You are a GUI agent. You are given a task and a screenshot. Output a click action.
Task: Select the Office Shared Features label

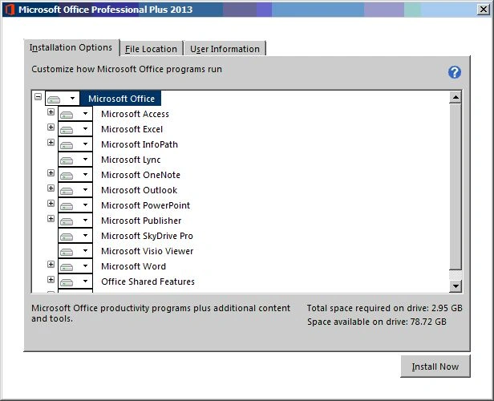(148, 282)
